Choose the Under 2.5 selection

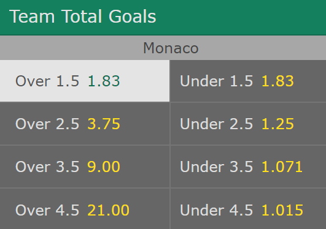coord(248,124)
